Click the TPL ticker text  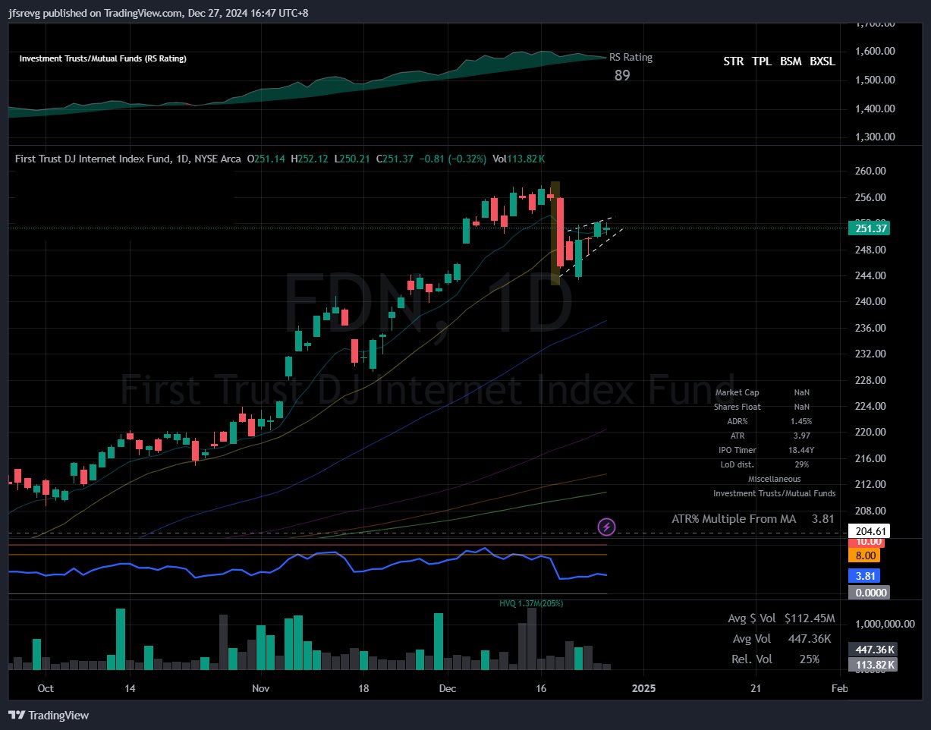tap(763, 61)
